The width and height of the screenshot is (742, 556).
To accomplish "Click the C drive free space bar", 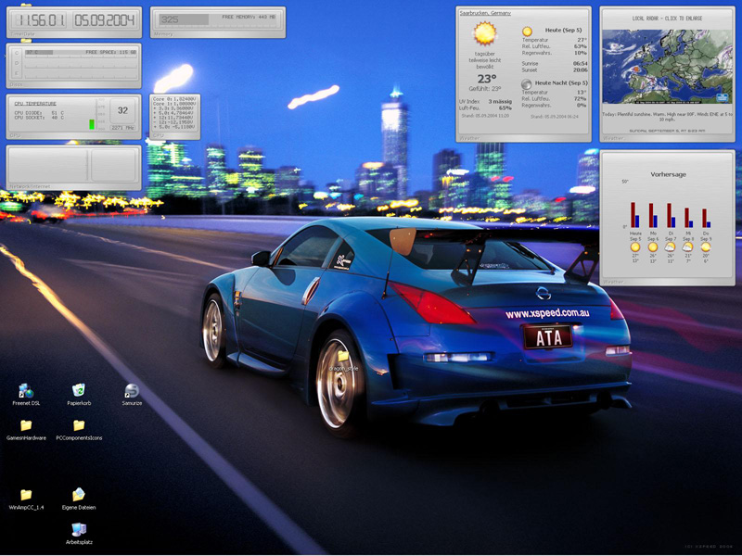I will [x=81, y=53].
